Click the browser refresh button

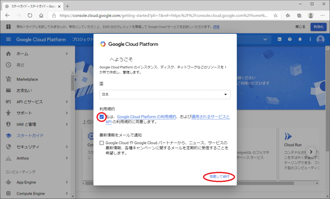coord(30,15)
